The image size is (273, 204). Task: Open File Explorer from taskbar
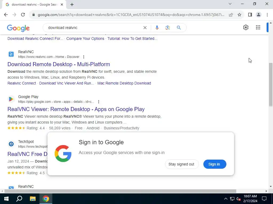33,199
